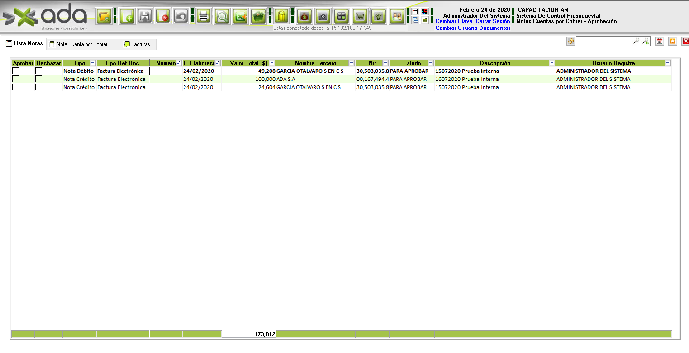This screenshot has width=689, height=353.
Task: Click the shopping cart icon
Action: click(360, 17)
